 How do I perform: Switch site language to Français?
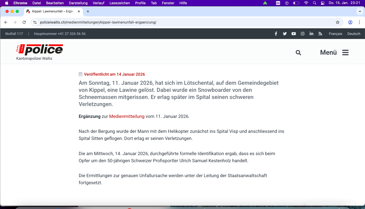[335, 34]
